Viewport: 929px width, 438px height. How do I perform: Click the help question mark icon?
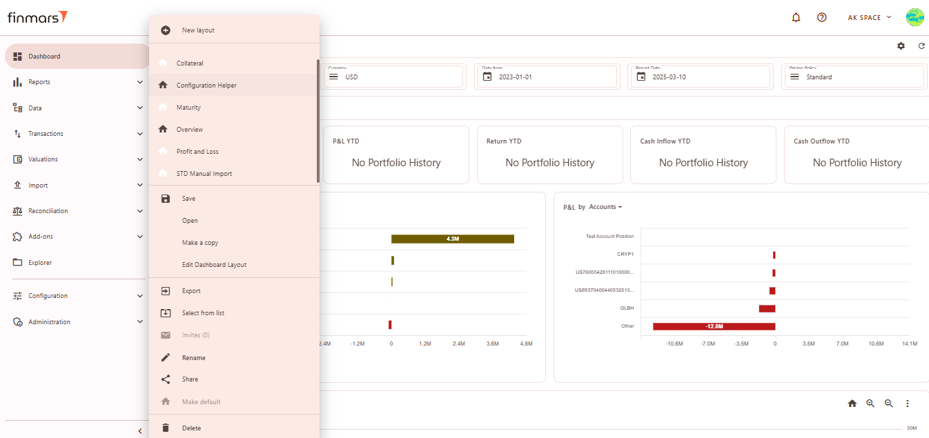[x=821, y=17]
